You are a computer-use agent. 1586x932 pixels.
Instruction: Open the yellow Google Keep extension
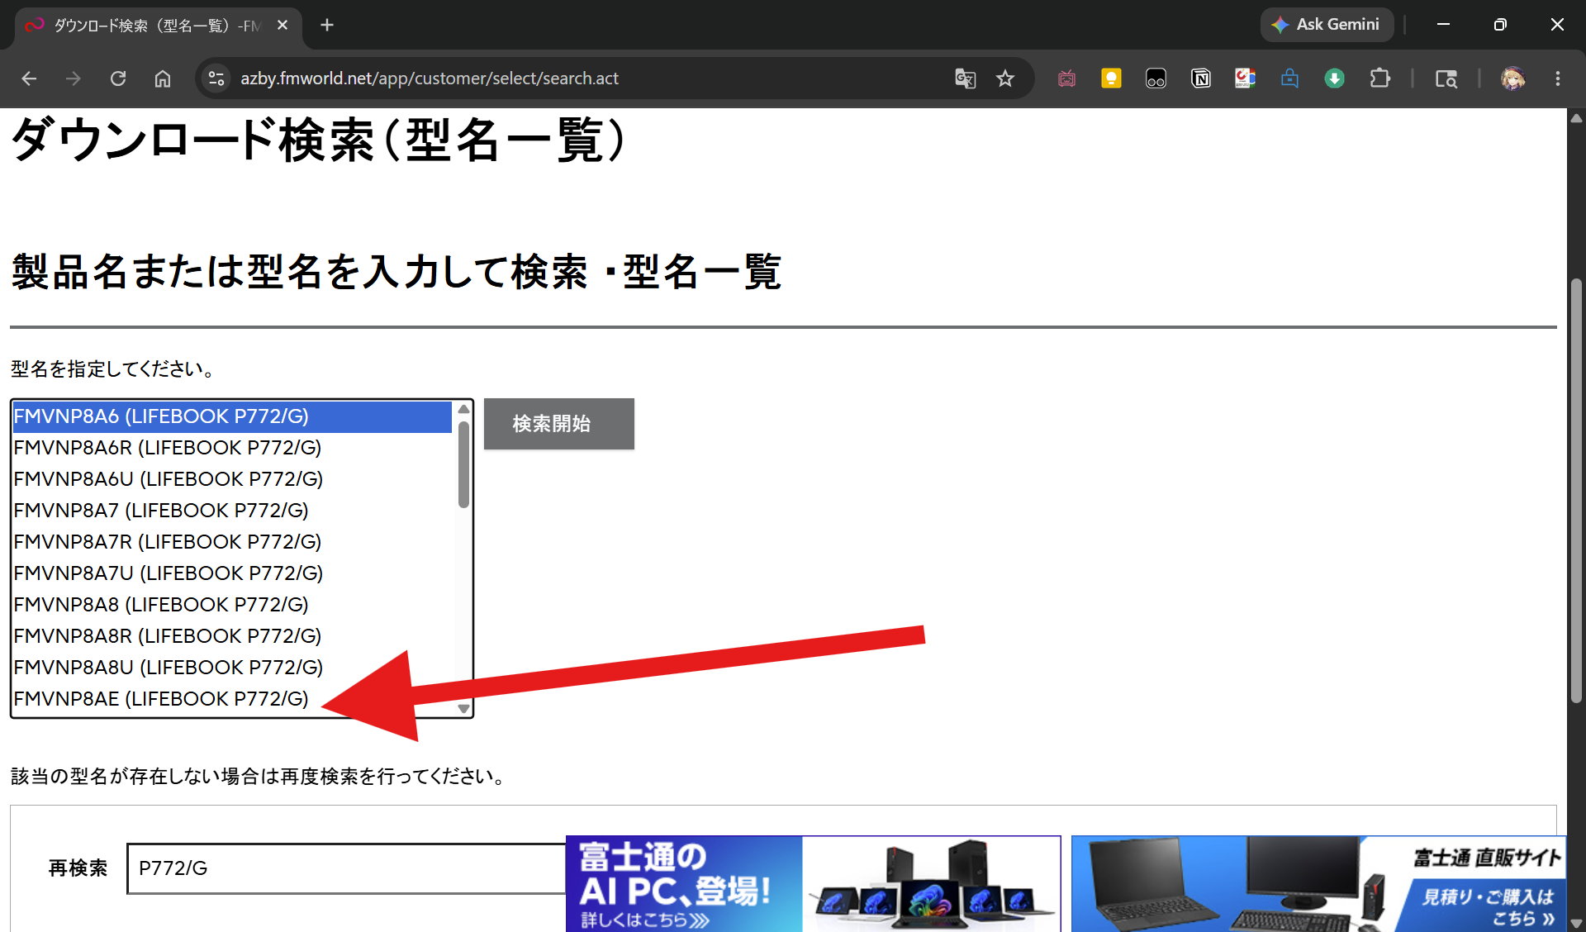1111,78
